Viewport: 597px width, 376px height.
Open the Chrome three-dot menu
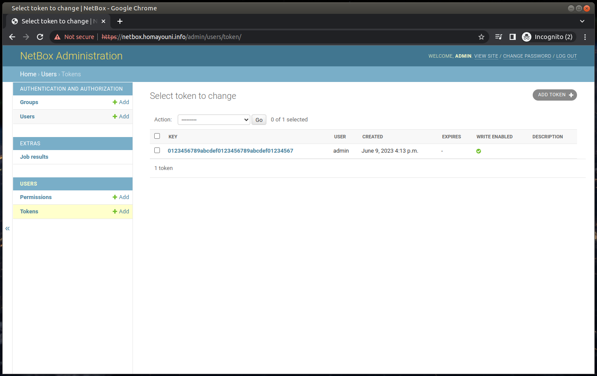point(585,37)
